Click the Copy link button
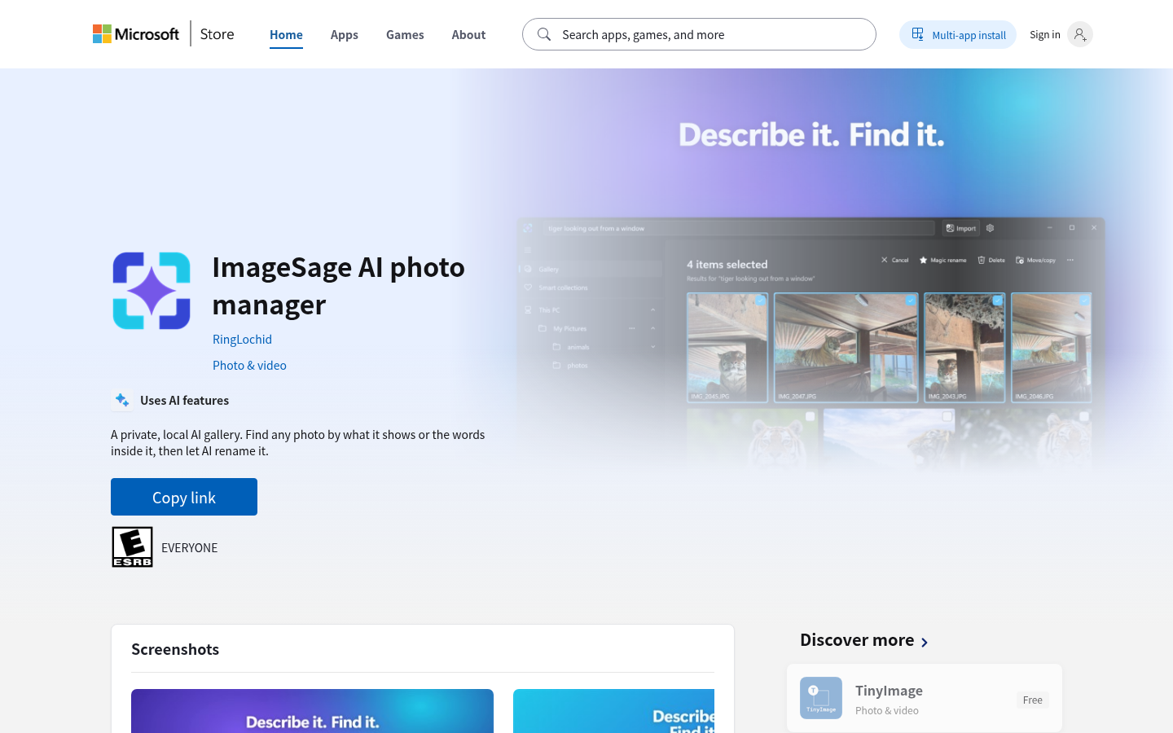 184,497
